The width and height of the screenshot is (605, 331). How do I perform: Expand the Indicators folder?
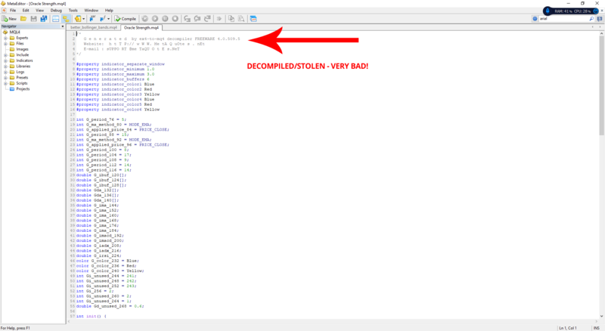coord(5,60)
